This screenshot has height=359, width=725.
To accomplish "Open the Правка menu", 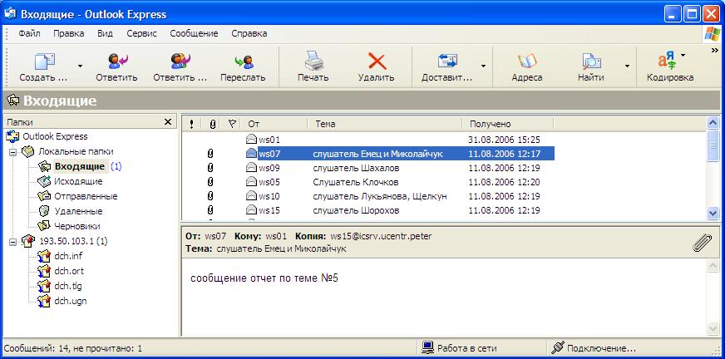I will pos(68,33).
